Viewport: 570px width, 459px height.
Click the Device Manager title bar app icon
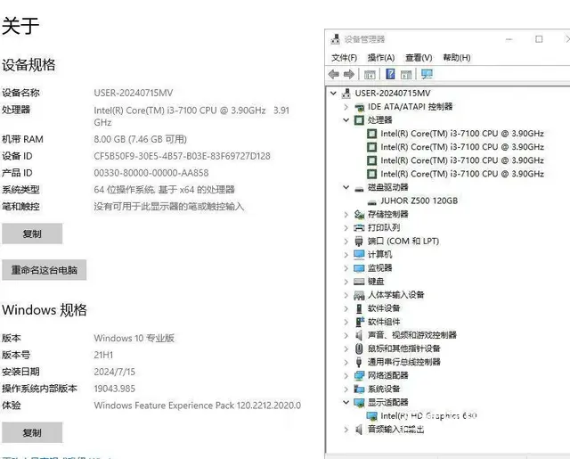click(x=336, y=39)
